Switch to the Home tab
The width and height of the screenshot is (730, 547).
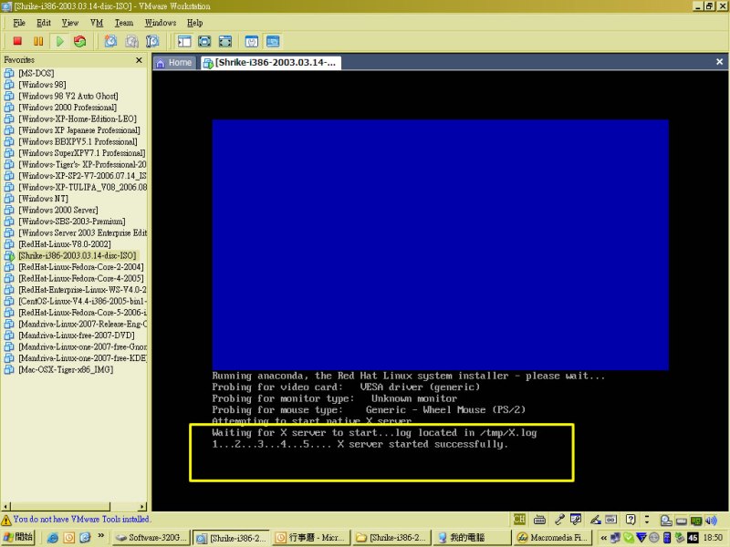[x=174, y=63]
